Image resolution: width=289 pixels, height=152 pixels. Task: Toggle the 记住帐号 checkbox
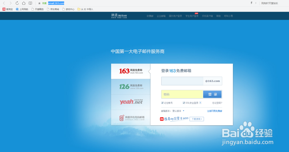[162, 103]
